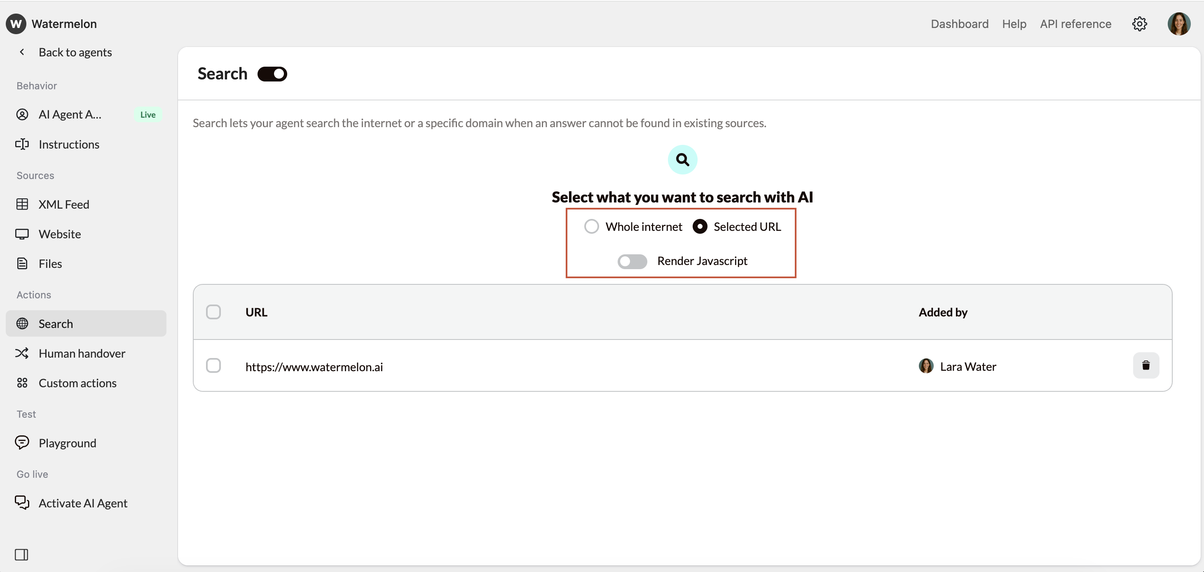Select all URLs with the header checkbox

(x=213, y=312)
